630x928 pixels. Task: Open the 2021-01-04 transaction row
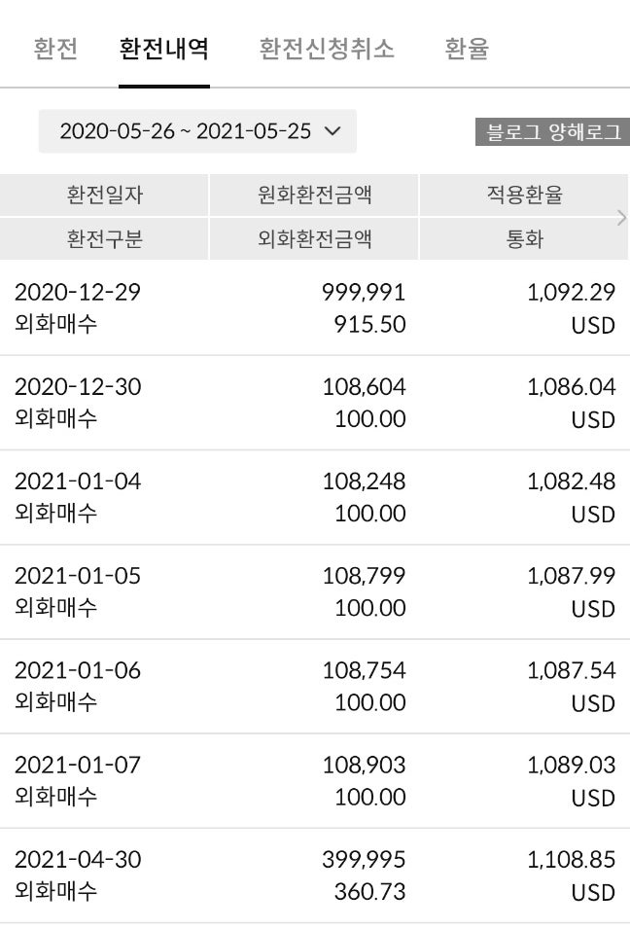tap(315, 497)
